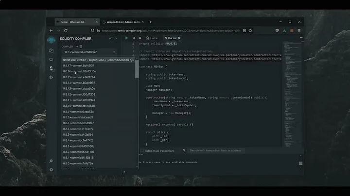The height and width of the screenshot is (196, 350).
Task: Open the Deploy and run transactions icon
Action: 51,77
